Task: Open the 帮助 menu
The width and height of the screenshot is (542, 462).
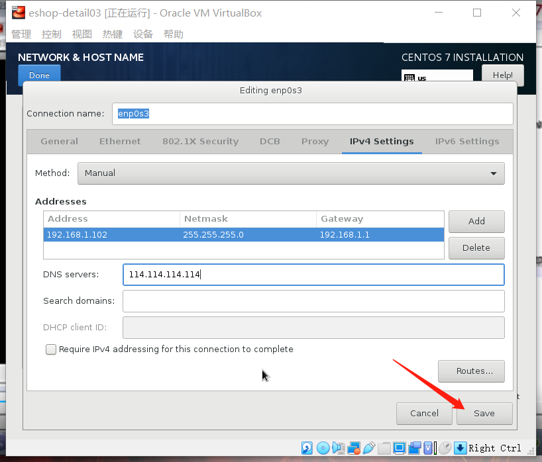Action: pyautogui.click(x=174, y=34)
